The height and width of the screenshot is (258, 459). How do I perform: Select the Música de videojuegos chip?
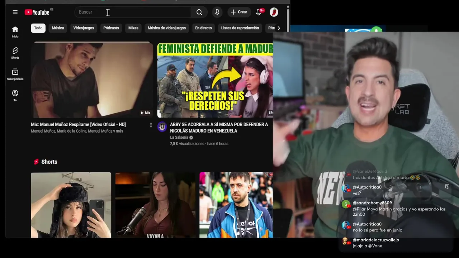167,28
